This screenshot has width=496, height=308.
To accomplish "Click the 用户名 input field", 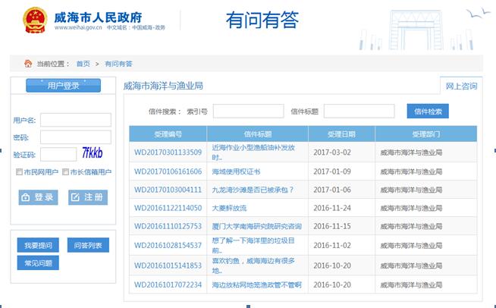I will click(x=75, y=120).
